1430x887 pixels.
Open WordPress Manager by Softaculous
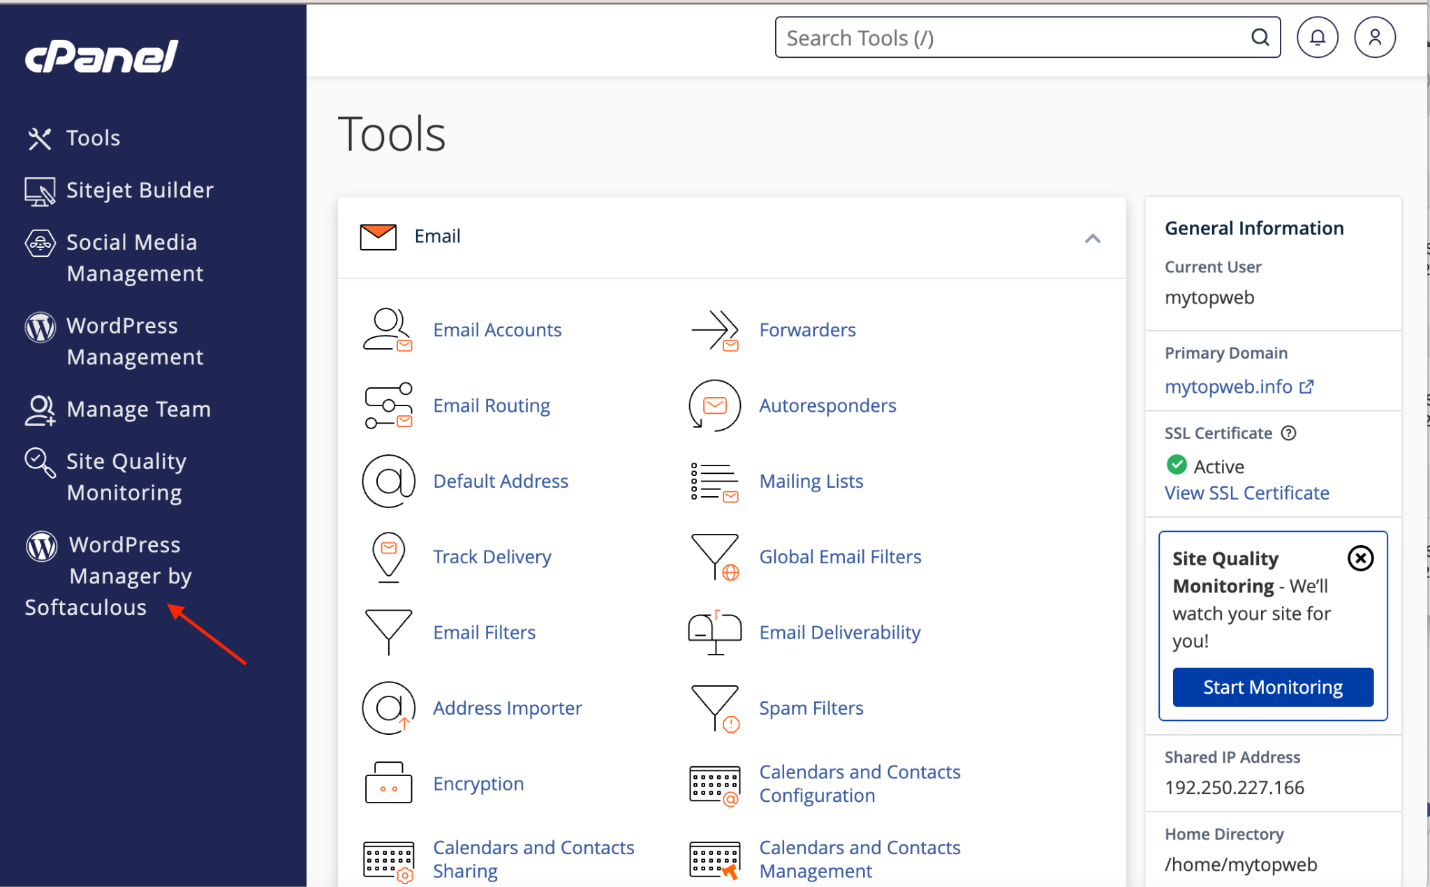(x=108, y=576)
